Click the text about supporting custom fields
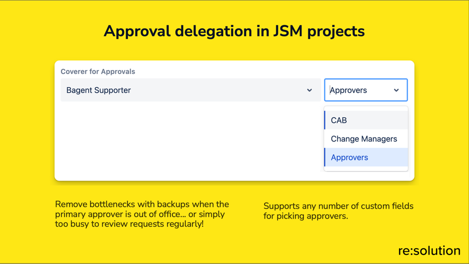 (338, 211)
